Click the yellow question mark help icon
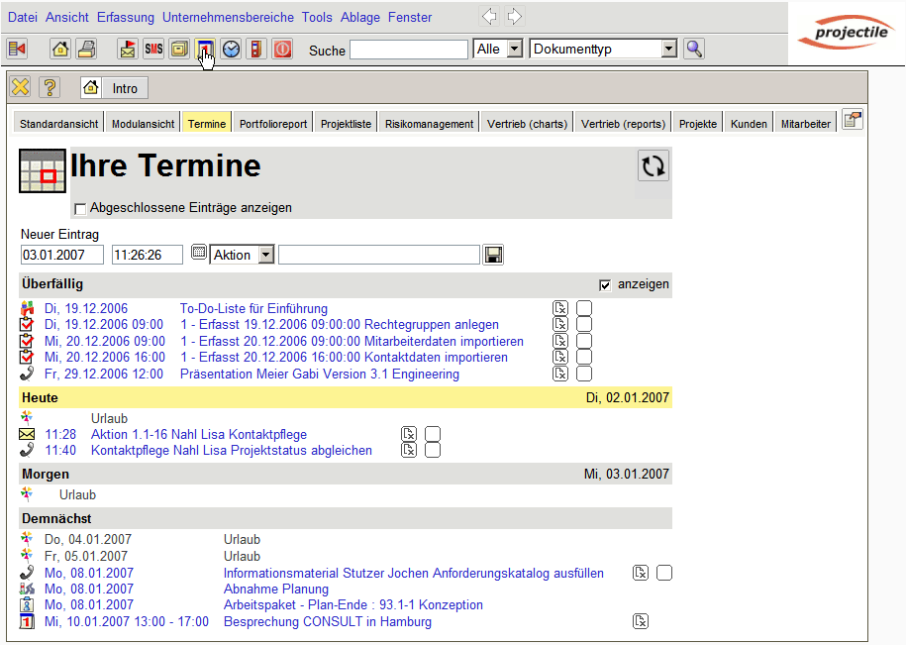 point(50,87)
